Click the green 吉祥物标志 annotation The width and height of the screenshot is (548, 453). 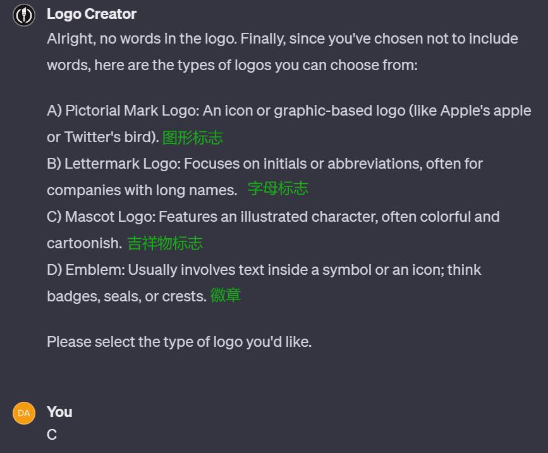click(165, 243)
